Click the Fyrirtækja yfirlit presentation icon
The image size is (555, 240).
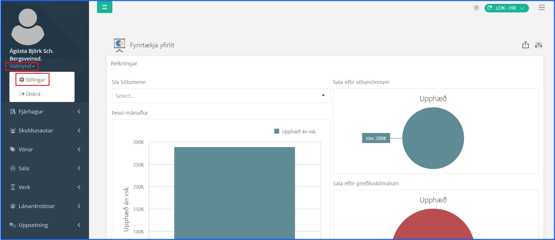119,45
